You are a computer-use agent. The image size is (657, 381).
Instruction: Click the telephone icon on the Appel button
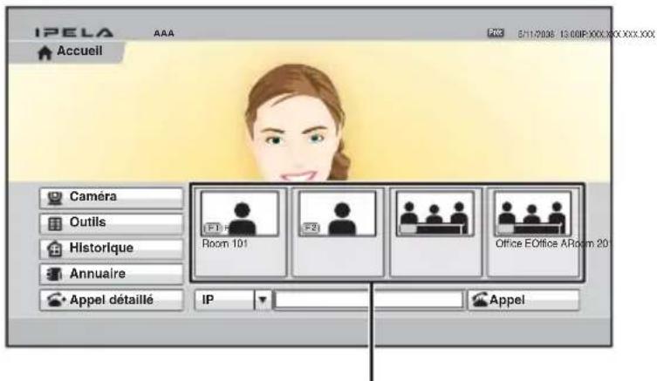(x=480, y=300)
